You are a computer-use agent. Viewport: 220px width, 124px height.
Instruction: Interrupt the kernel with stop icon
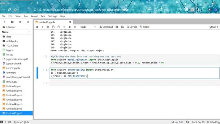coord(70,27)
